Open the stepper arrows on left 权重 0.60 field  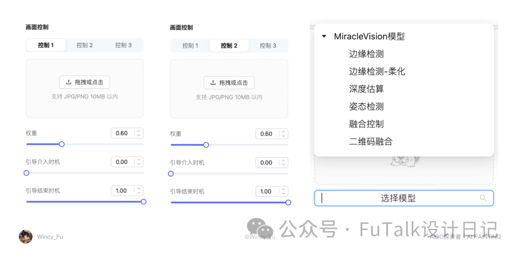tap(139, 133)
